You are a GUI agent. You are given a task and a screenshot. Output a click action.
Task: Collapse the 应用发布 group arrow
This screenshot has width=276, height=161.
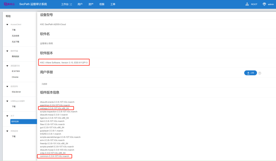coord(7,86)
